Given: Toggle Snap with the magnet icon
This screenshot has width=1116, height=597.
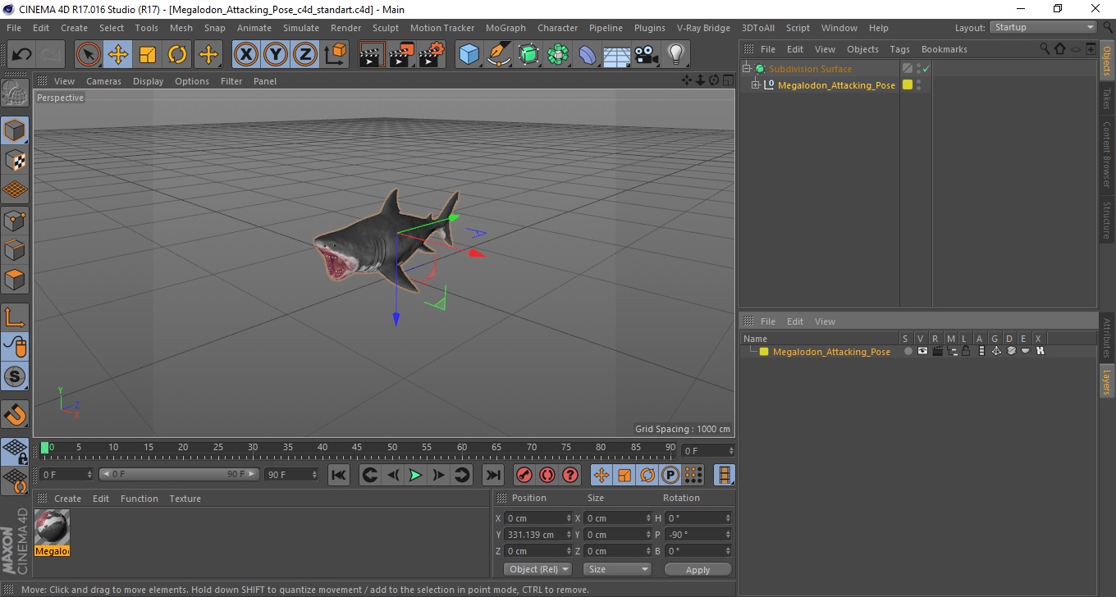Looking at the screenshot, I should [15, 414].
